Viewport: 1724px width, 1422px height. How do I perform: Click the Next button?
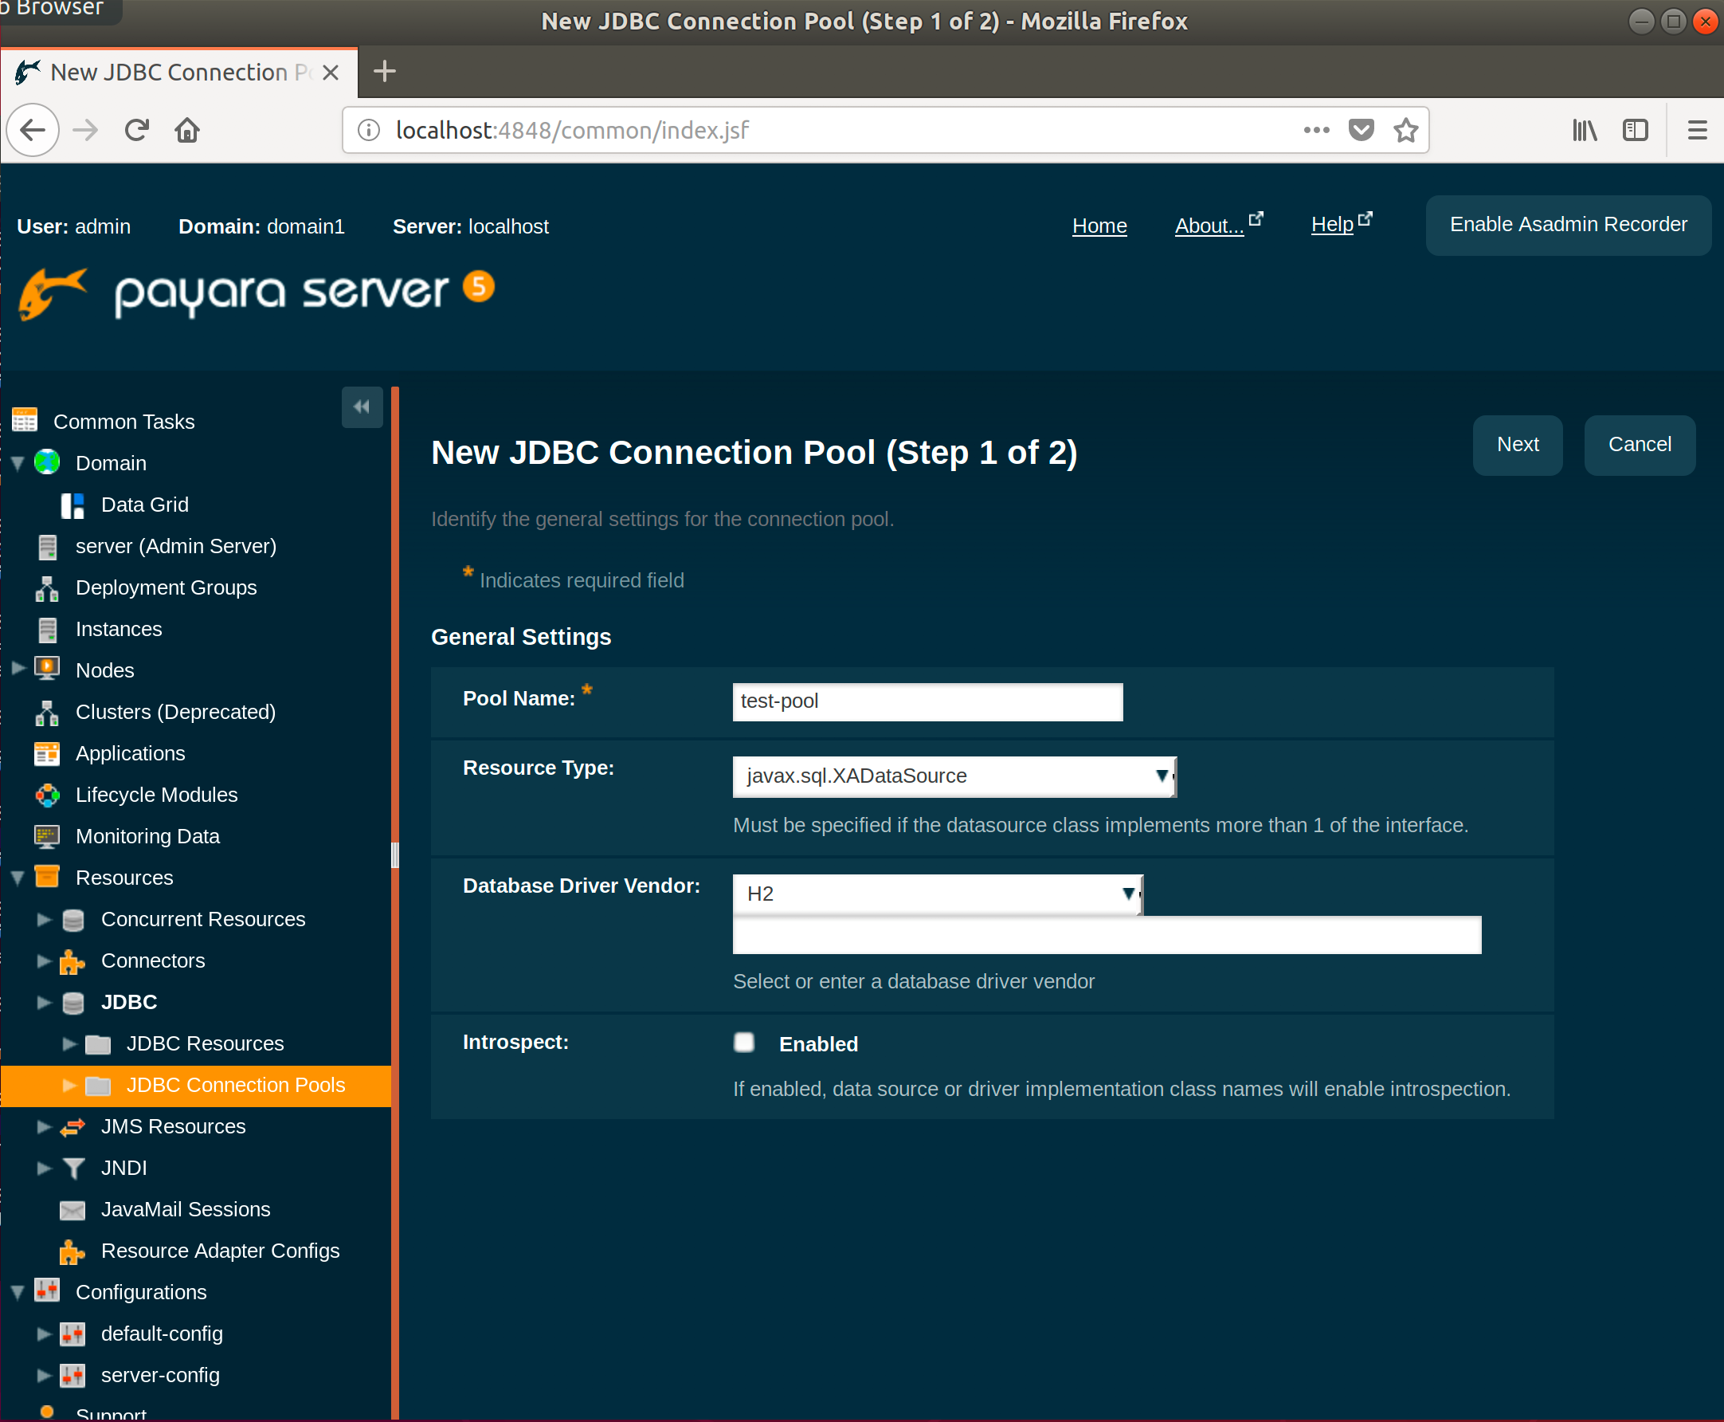tap(1517, 445)
